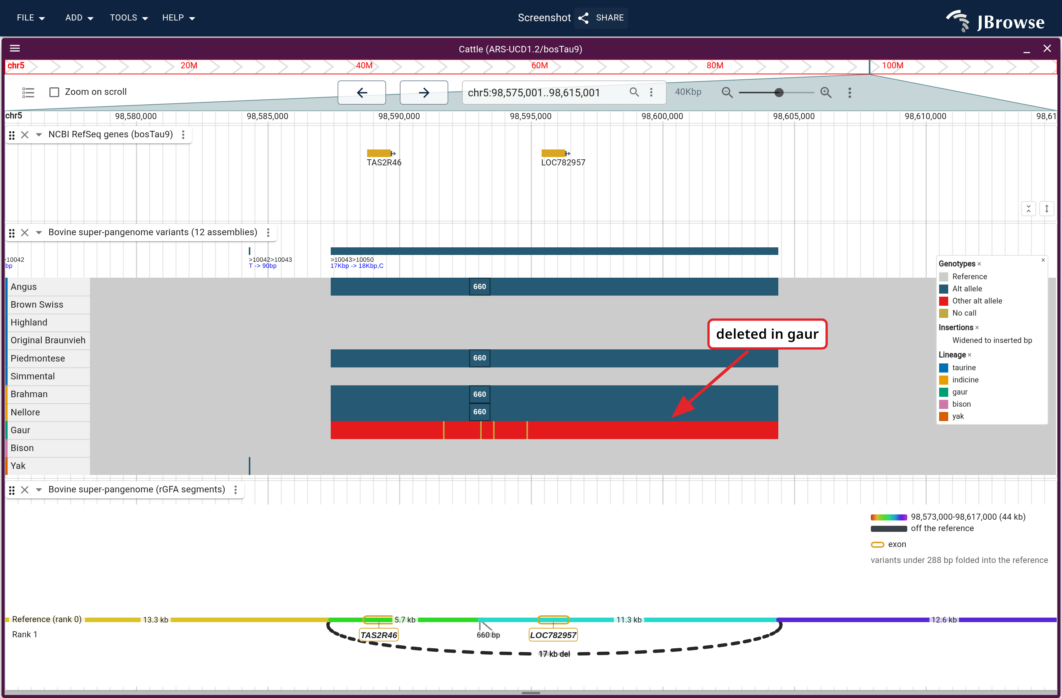Open super-pangenome variants track options menu
Screen dimensions: 1062x698
click(x=268, y=233)
